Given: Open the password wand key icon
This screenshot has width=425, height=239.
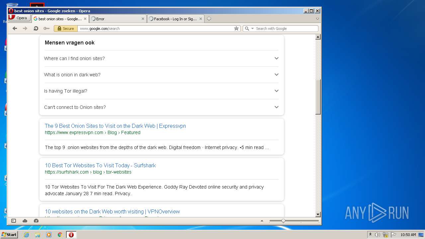Looking at the screenshot, I should (46, 29).
